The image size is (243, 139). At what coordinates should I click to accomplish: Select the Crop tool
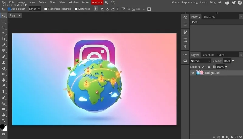click(x=3, y=39)
